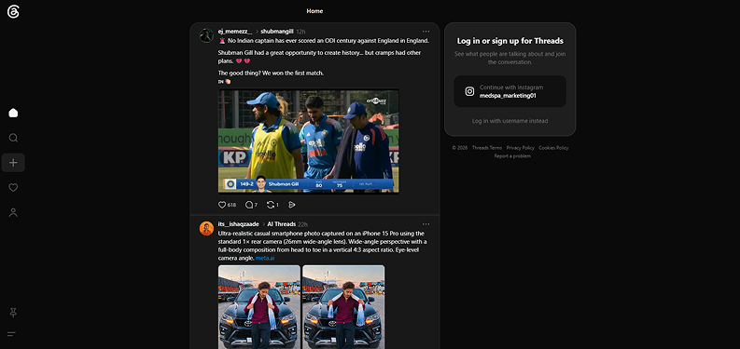Open options menu for ej_memezz__ post
Viewport: 740px width, 349px height.
tap(426, 32)
